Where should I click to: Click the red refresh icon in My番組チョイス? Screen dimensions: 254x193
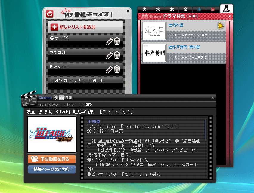pos(49,14)
